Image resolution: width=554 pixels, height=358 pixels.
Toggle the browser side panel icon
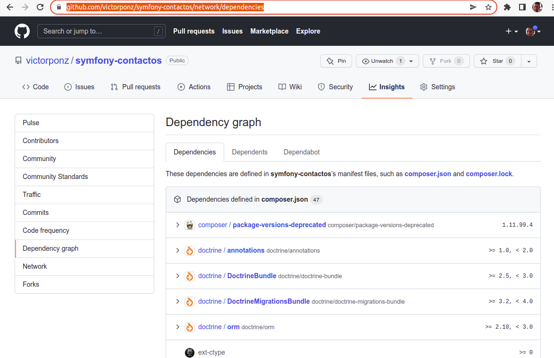[x=522, y=7]
